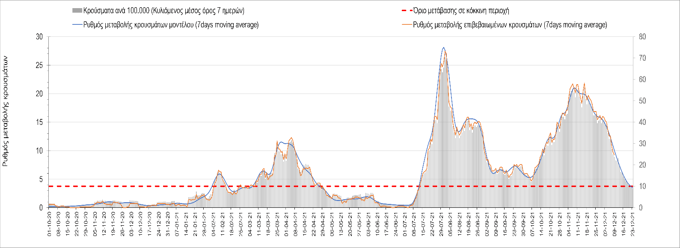Click the 30 label on left axis
680x248 pixels.
[39, 37]
